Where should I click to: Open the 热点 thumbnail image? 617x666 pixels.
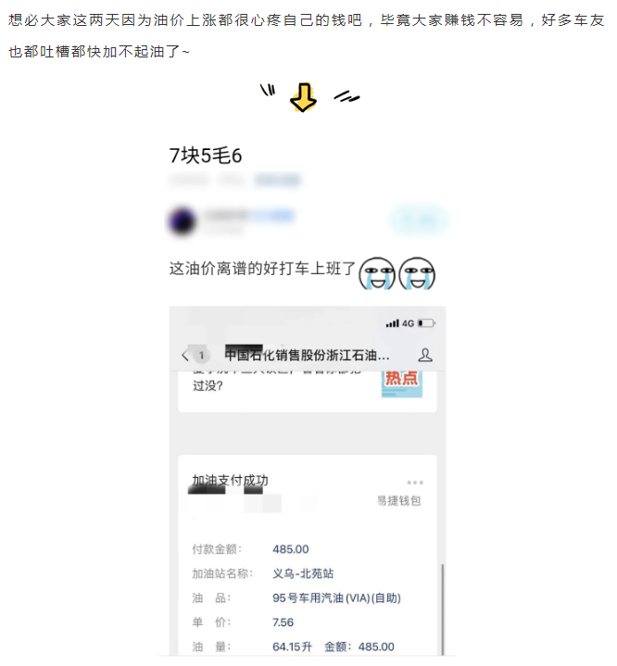(401, 383)
